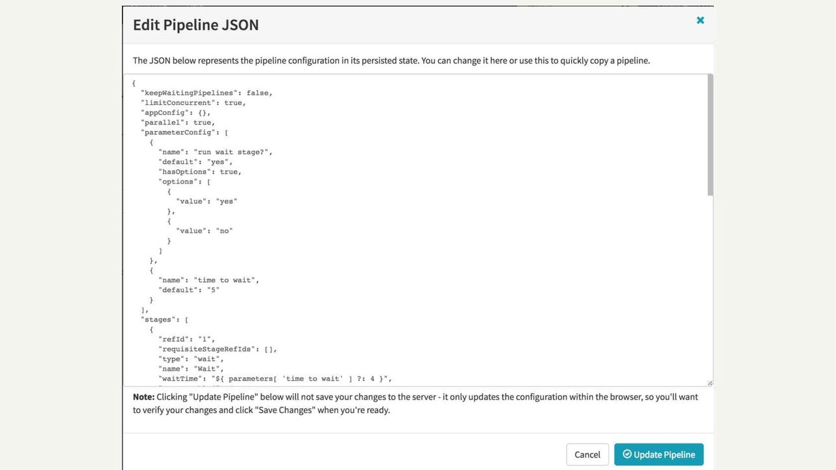This screenshot has height=470, width=836.
Task: Click the hasOptions true line
Action: pyautogui.click(x=200, y=172)
